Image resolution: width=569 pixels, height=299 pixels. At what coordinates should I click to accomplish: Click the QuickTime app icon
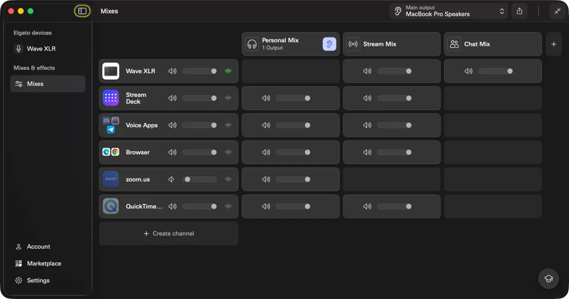[111, 206]
